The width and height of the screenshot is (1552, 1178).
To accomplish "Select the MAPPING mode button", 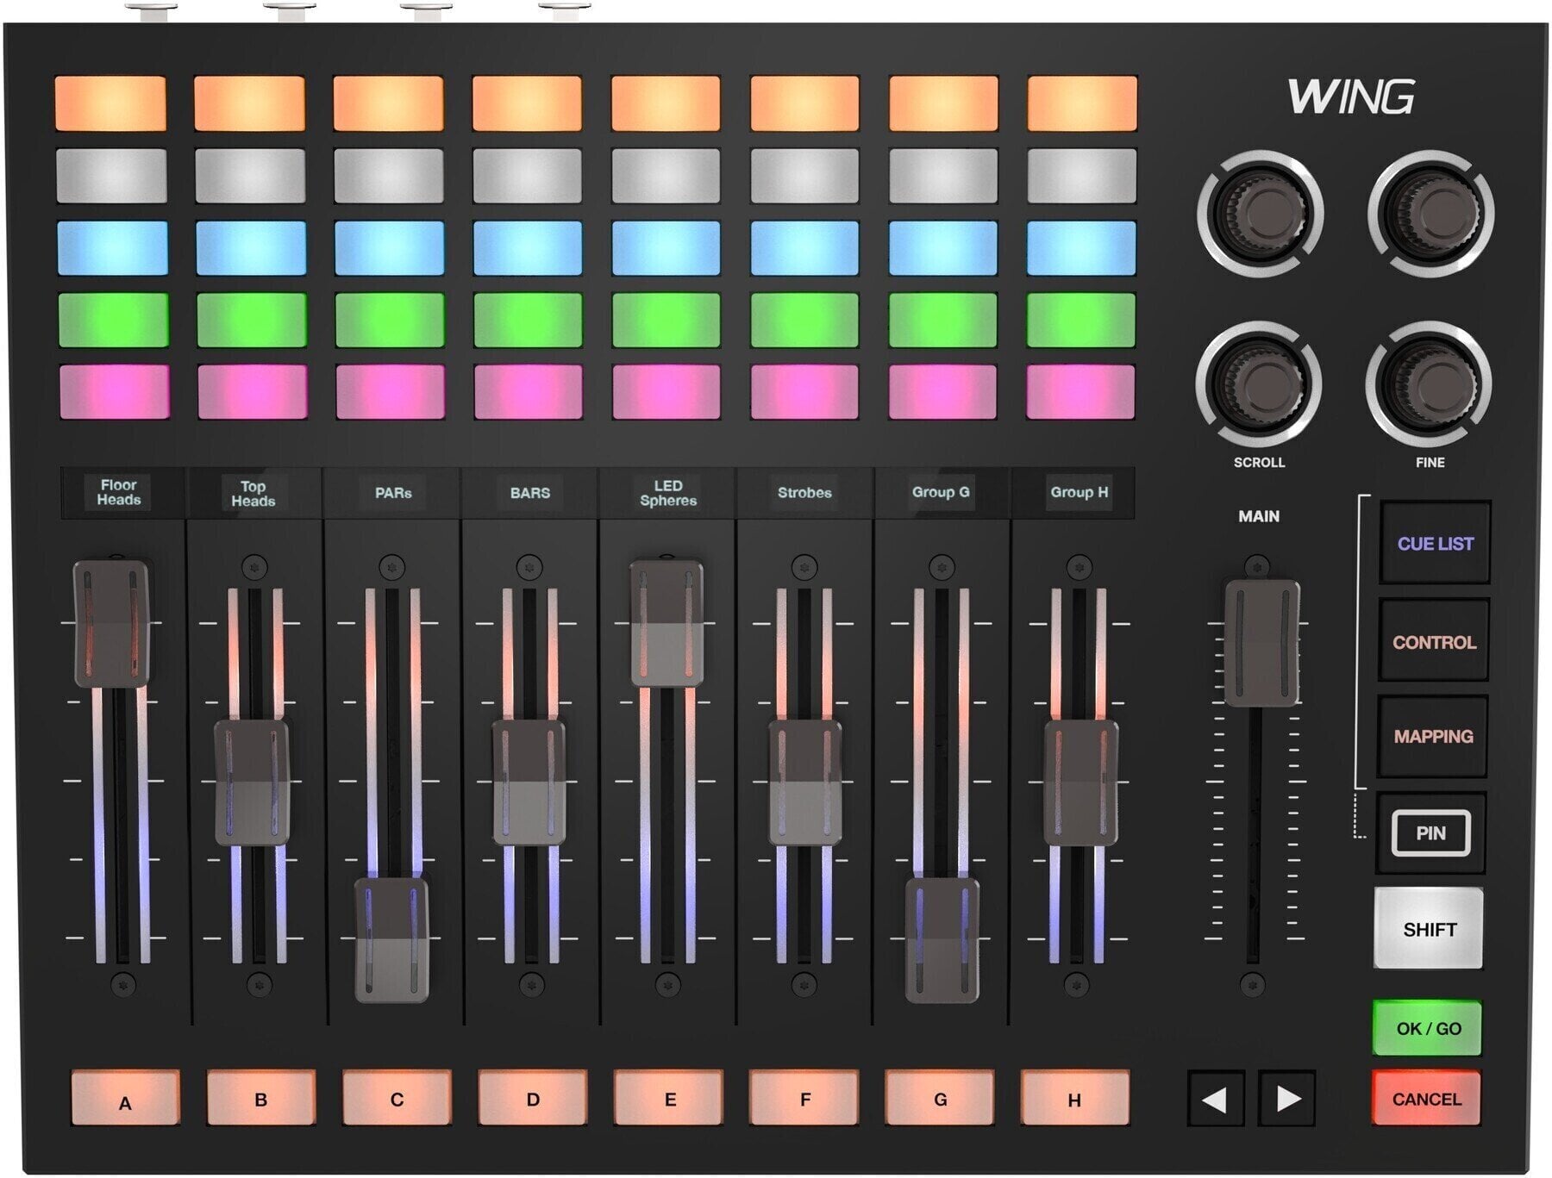I will [1433, 737].
